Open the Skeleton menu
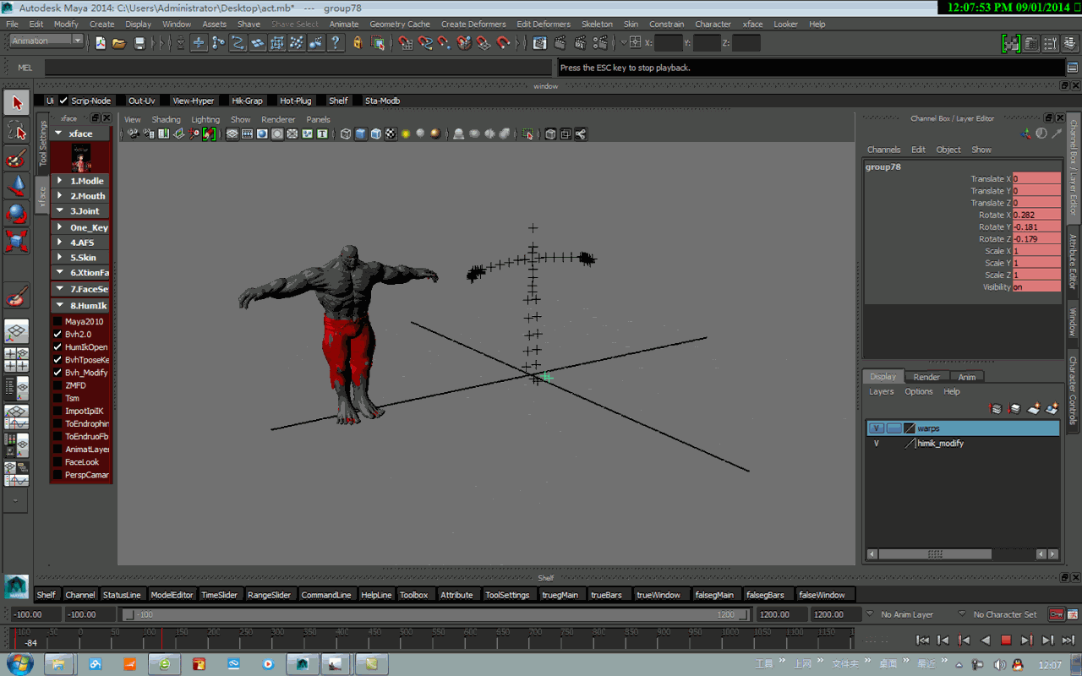Screen dimensions: 1082x676 point(597,24)
